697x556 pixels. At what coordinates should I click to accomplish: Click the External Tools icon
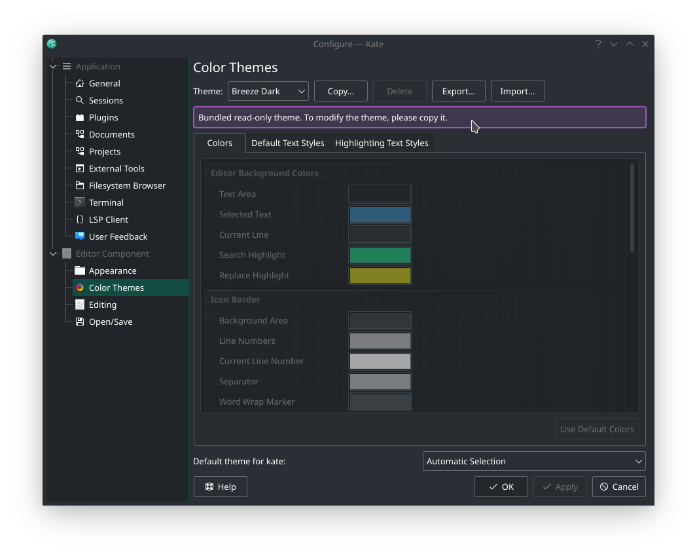click(x=80, y=168)
